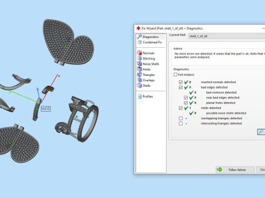Click the Holes cube icon

140,69
